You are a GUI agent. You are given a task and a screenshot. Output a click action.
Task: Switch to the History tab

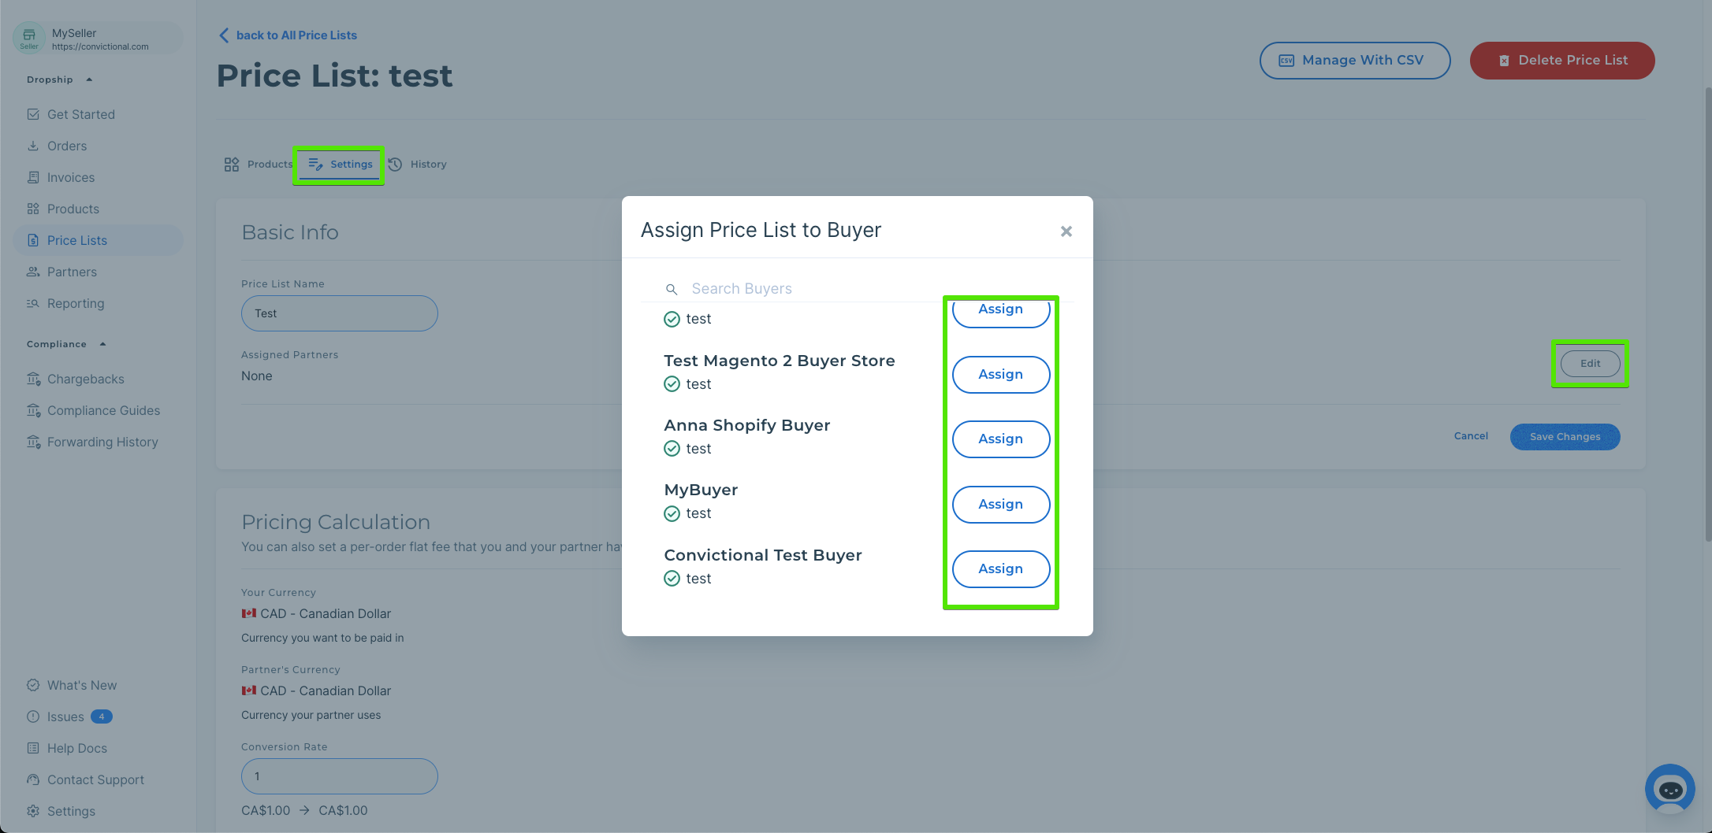tap(418, 165)
